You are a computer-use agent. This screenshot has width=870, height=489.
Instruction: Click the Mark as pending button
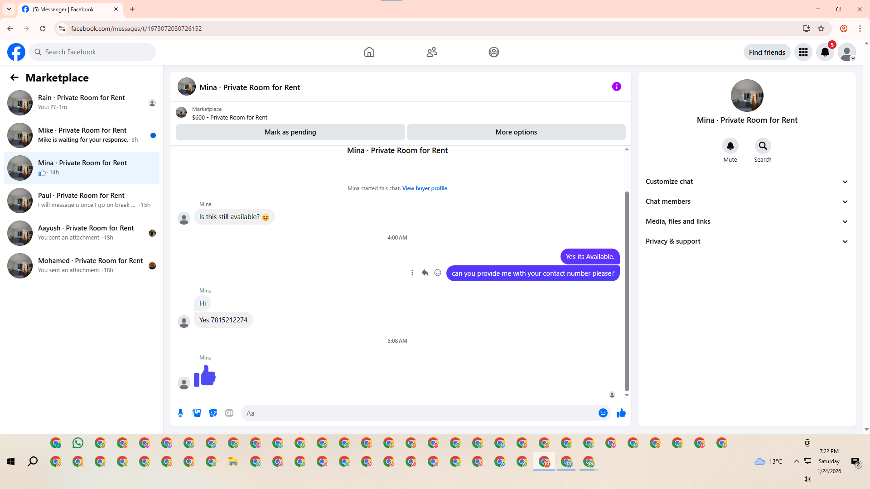(290, 132)
